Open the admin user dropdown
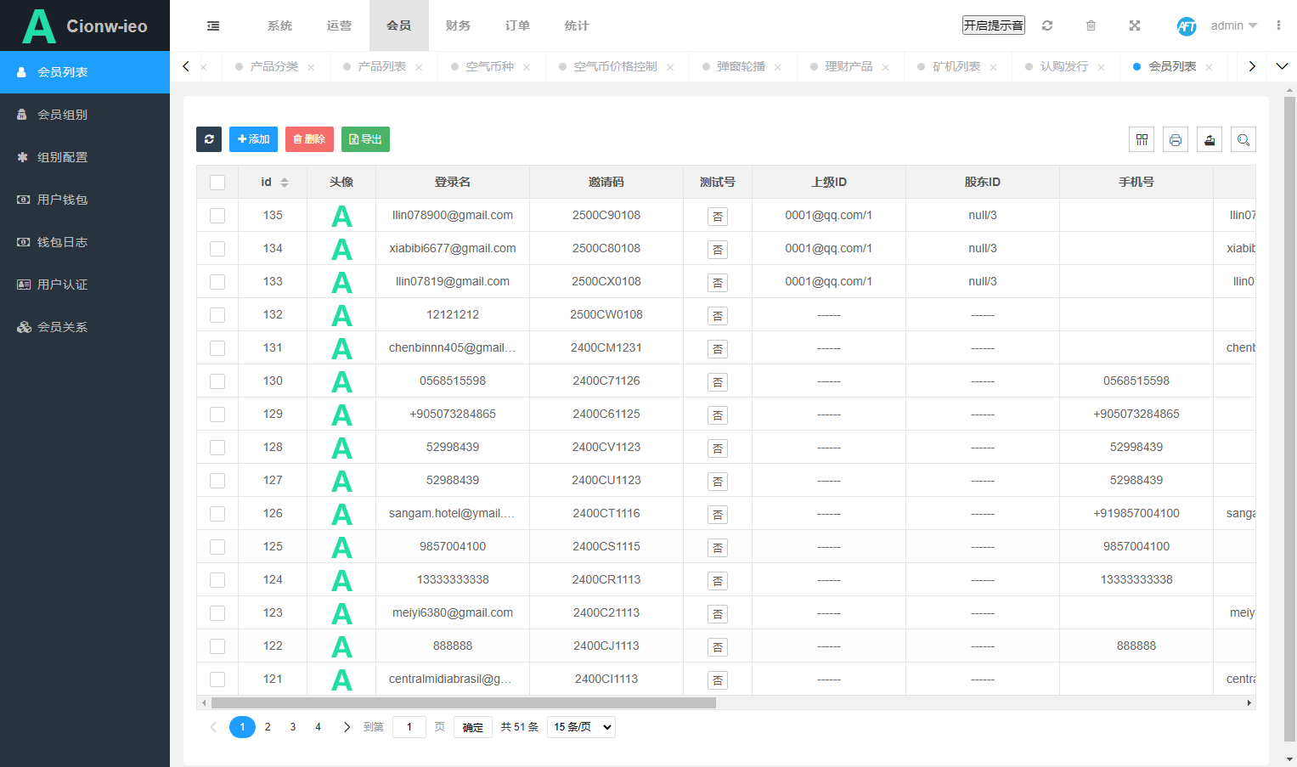 tap(1233, 25)
